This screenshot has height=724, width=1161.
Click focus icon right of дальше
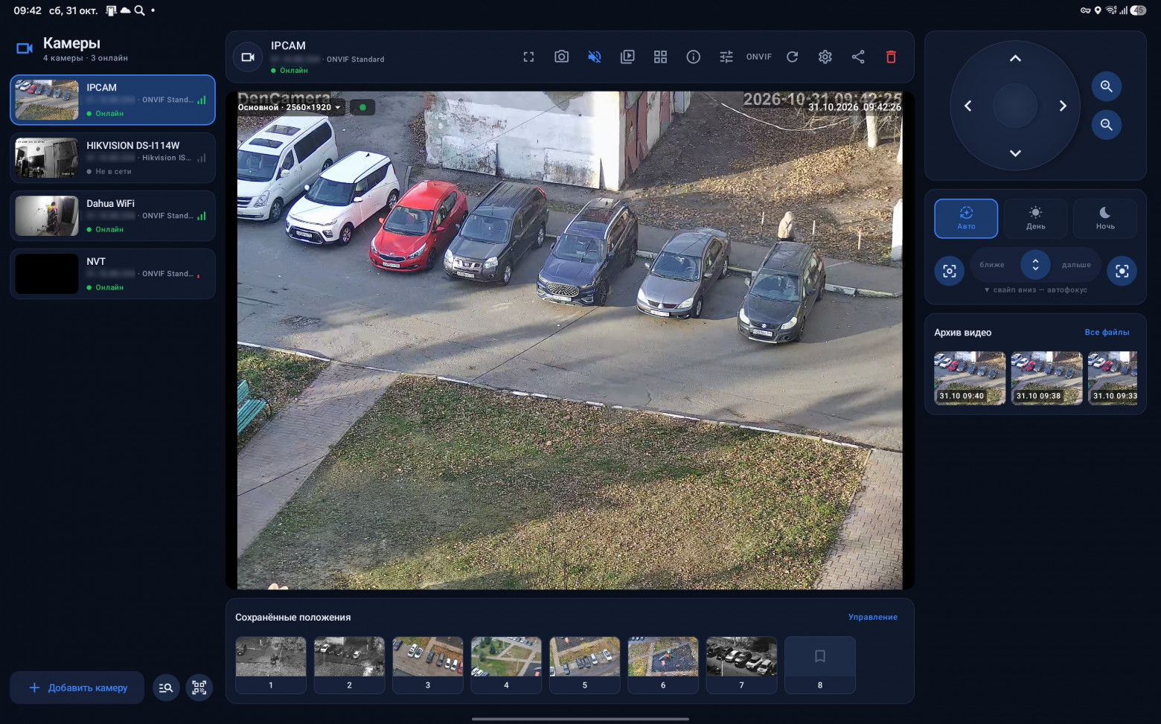1122,271
